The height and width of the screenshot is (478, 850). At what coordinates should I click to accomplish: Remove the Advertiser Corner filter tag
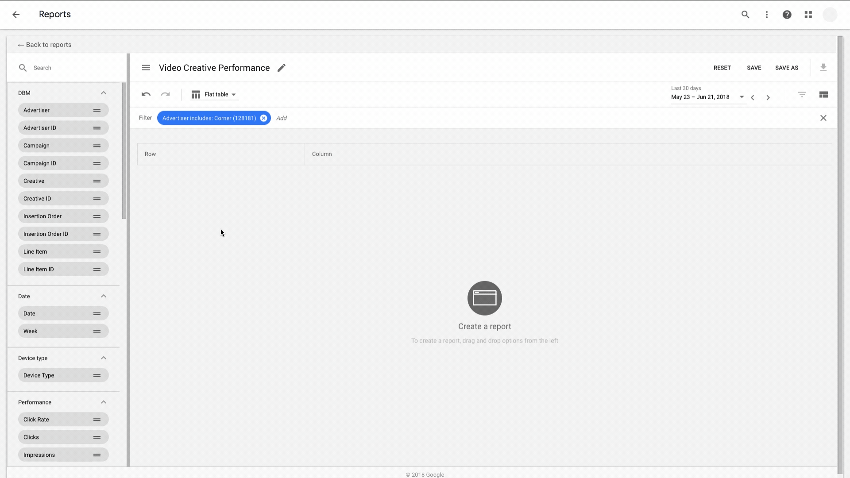point(263,118)
